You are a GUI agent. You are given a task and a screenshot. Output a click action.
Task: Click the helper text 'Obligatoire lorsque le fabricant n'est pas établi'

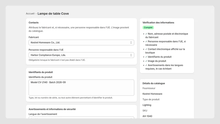pyautogui.click(x=57, y=60)
